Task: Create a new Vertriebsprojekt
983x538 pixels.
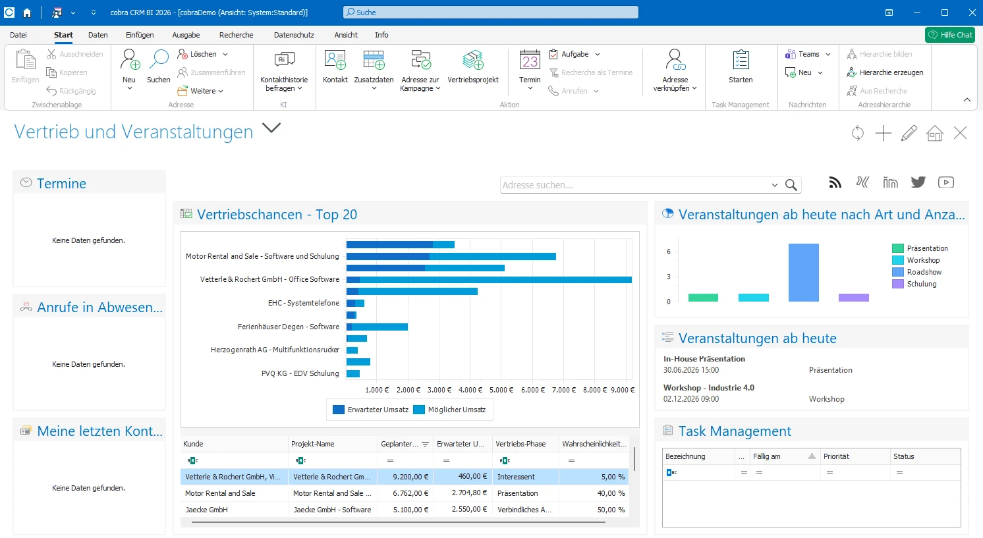Action: 473,67
